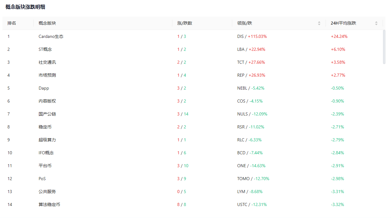The height and width of the screenshot is (218, 391).
Task: Click the 概念版块涨跌明细 heading
Action: (x=25, y=7)
